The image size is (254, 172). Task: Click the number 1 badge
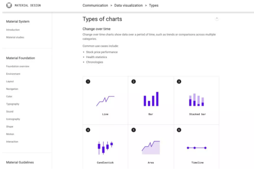pos(88,82)
